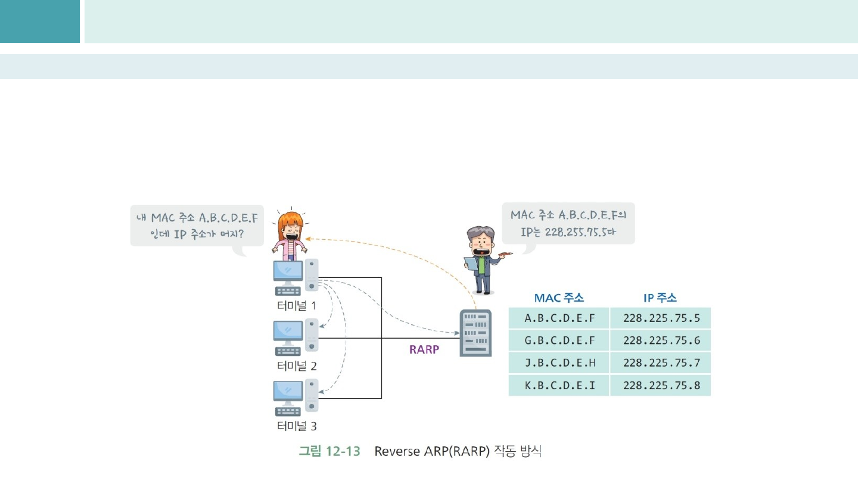Click the 'MAC 주소' table column header

559,298
